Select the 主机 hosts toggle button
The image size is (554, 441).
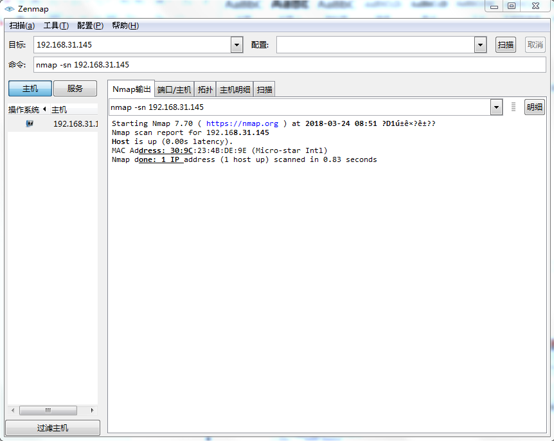(30, 88)
